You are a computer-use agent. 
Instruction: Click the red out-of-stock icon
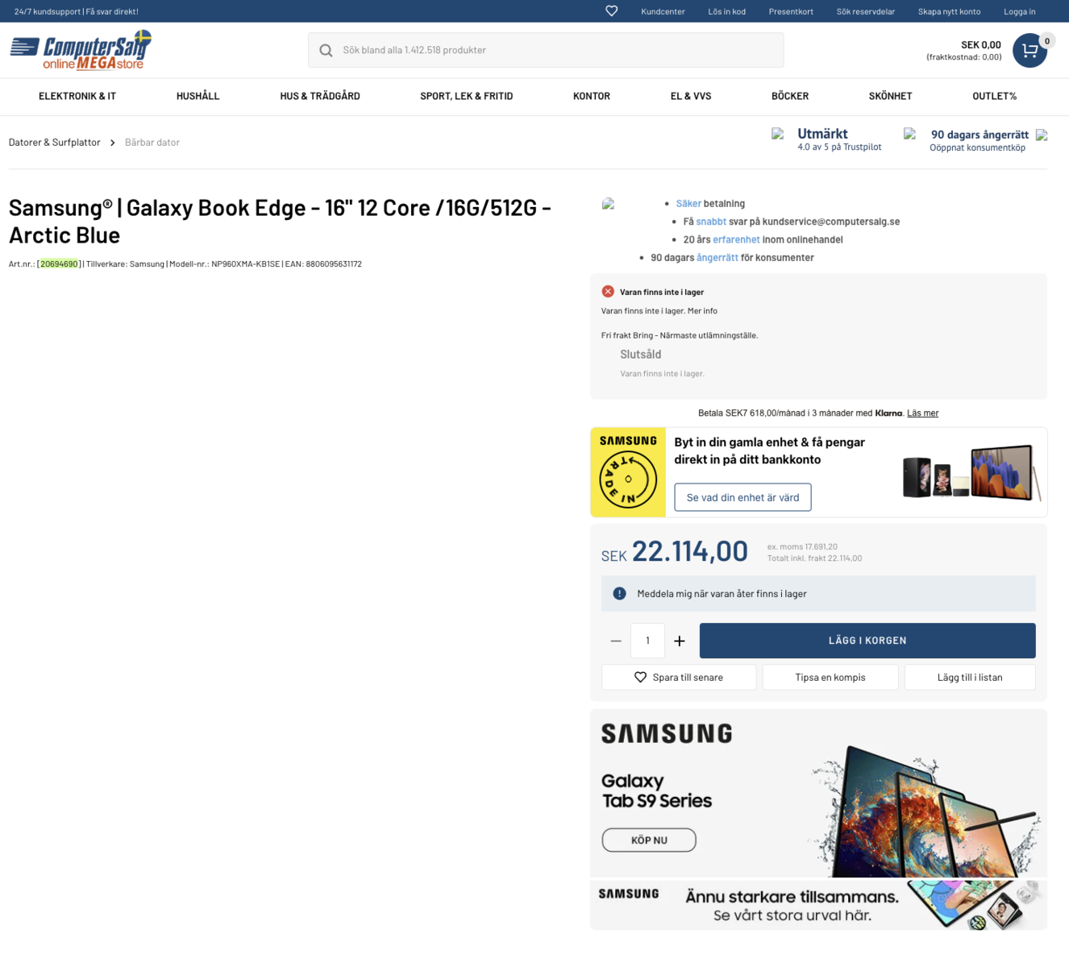click(608, 292)
